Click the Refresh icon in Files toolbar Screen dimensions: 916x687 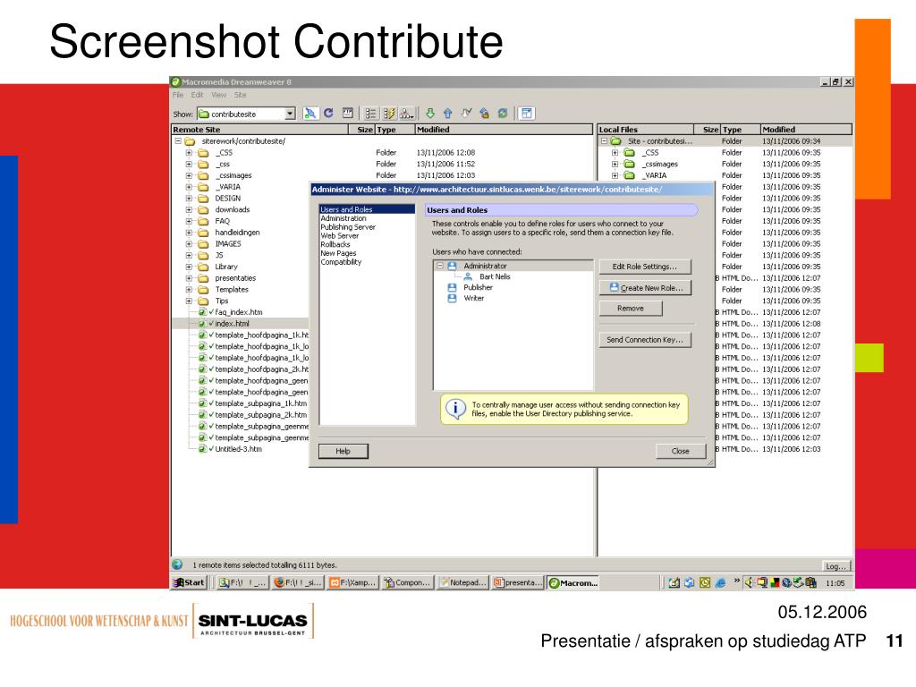(328, 114)
